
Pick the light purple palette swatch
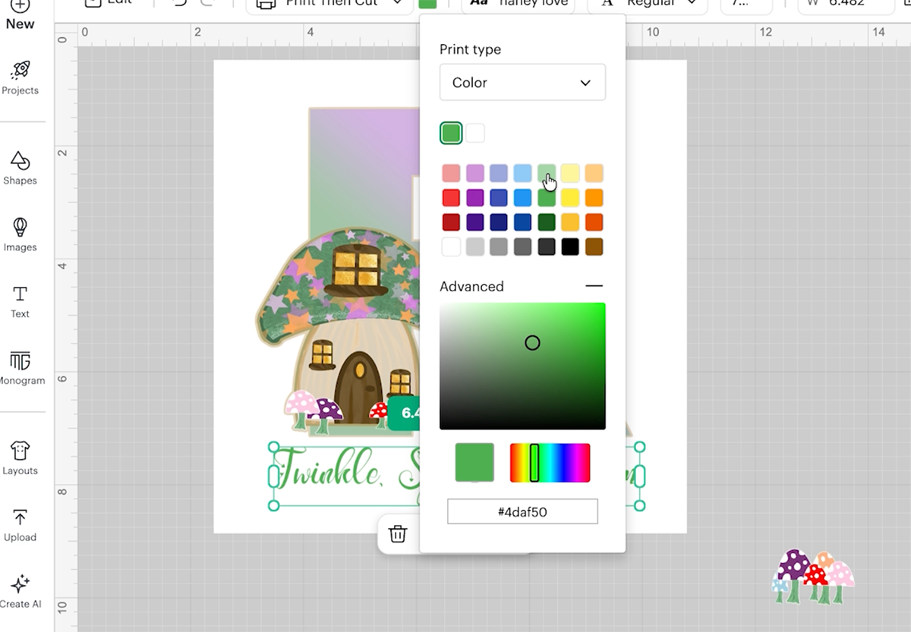(x=475, y=174)
